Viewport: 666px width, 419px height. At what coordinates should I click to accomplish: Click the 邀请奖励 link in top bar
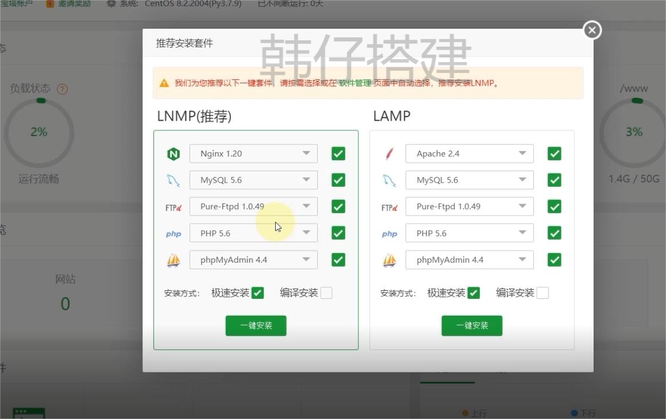(74, 4)
